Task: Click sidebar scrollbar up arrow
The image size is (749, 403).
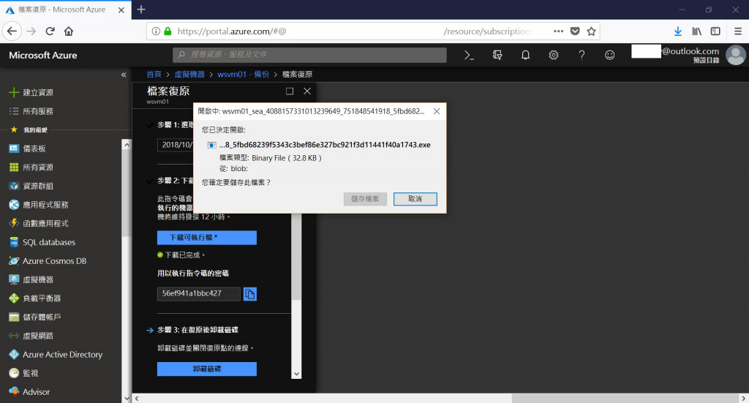Action: (127, 145)
